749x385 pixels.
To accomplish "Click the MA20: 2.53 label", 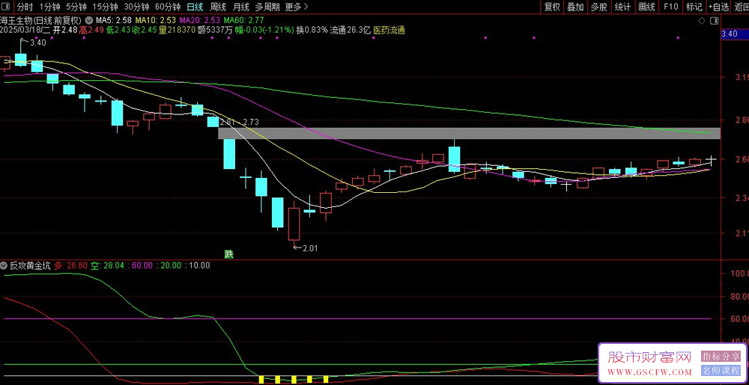I will click(200, 20).
